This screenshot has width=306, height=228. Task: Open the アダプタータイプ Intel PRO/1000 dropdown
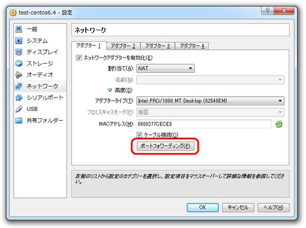click(x=211, y=101)
